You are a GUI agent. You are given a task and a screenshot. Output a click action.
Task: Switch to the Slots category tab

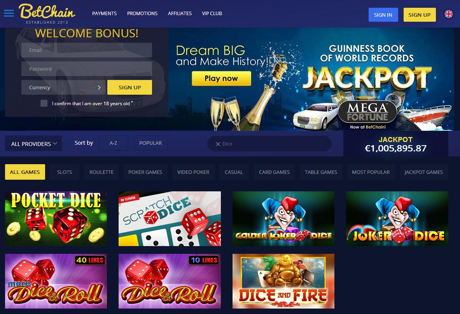[65, 172]
